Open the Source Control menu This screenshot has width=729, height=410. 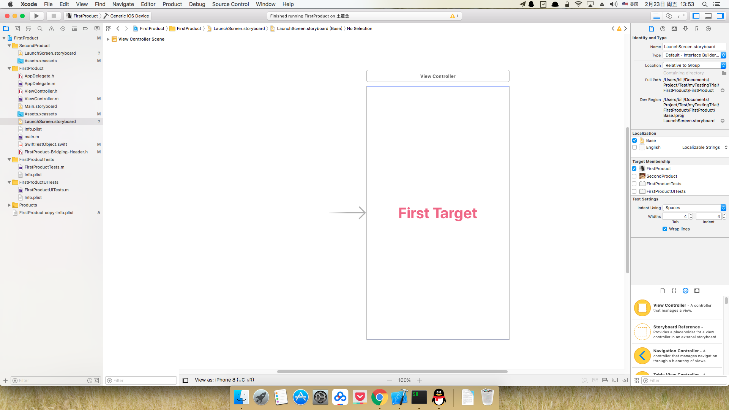click(230, 4)
